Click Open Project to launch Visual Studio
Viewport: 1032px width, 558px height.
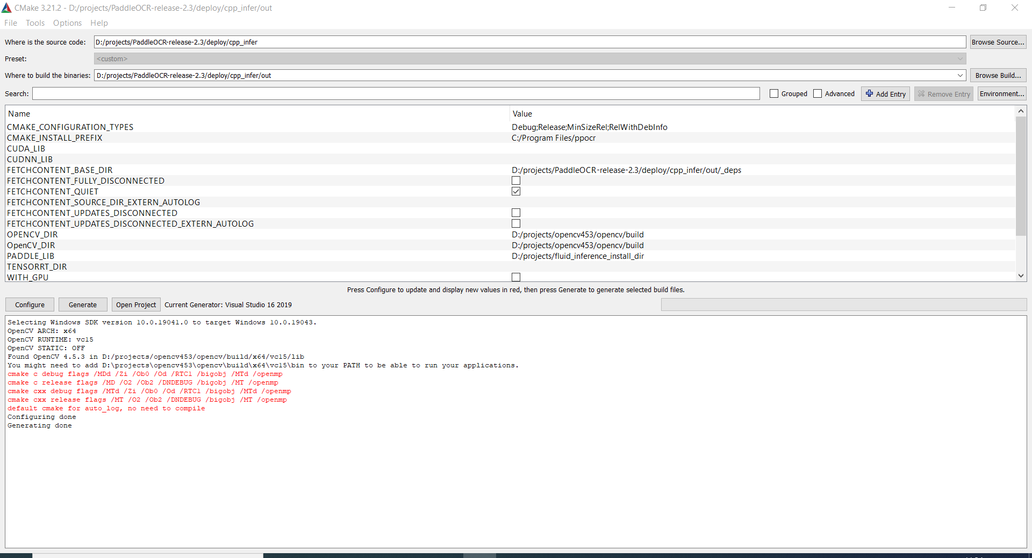(135, 305)
